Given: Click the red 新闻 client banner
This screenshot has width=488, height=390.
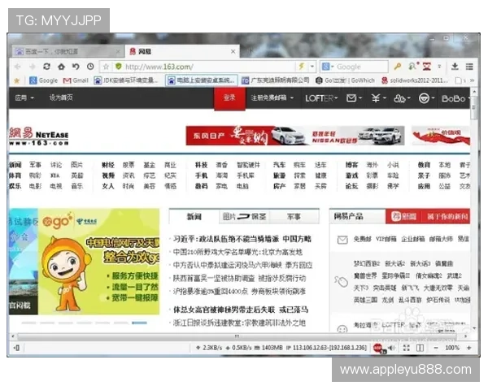Looking at the screenshot, I should point(428,216).
